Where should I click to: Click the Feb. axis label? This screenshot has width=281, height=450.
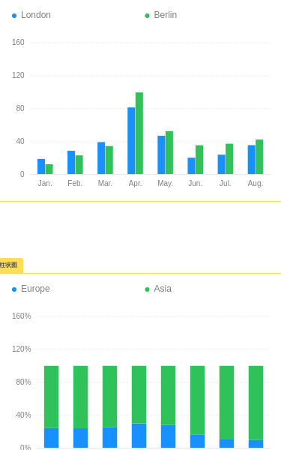(x=75, y=184)
